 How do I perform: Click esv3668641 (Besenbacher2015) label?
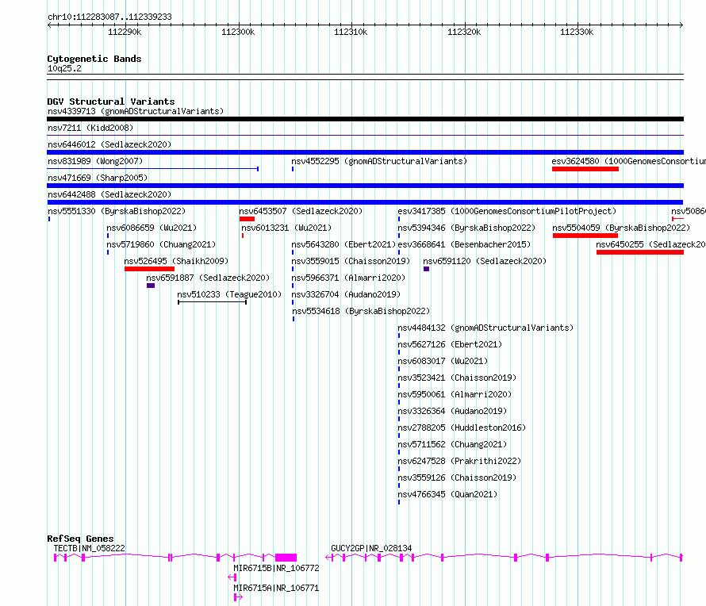(x=464, y=244)
